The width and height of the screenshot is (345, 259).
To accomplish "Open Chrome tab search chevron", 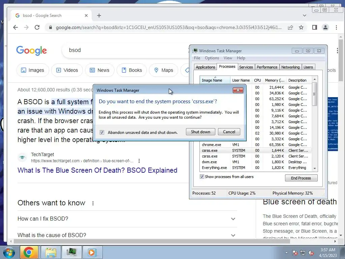I will [x=305, y=16].
